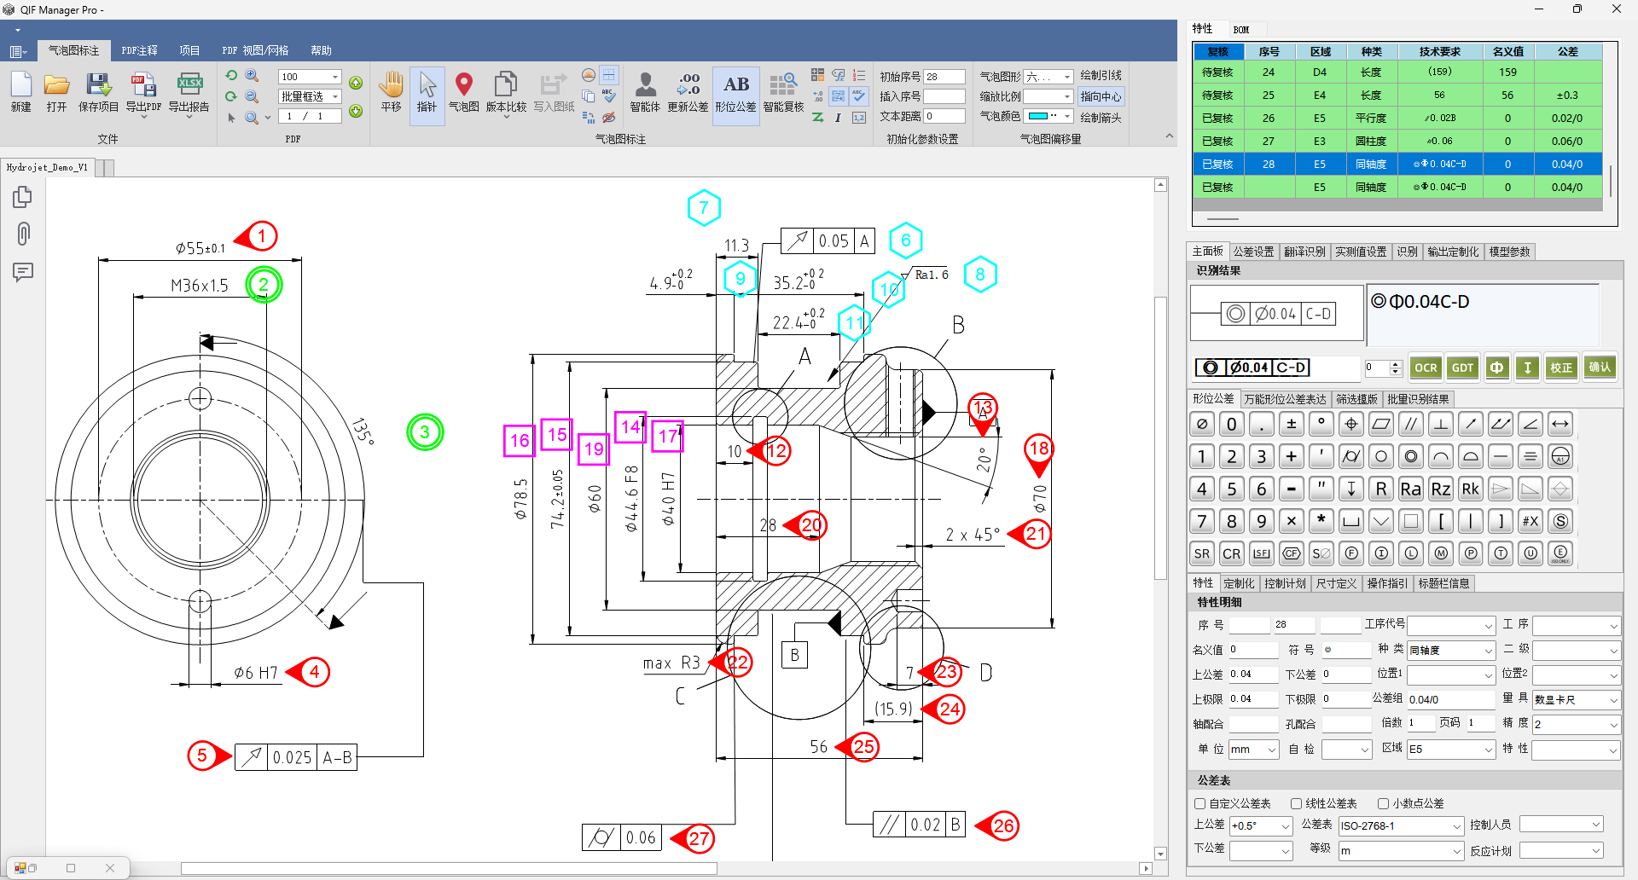The image size is (1638, 880).
Task: Click the 智能体 agent icon
Action: point(645,92)
